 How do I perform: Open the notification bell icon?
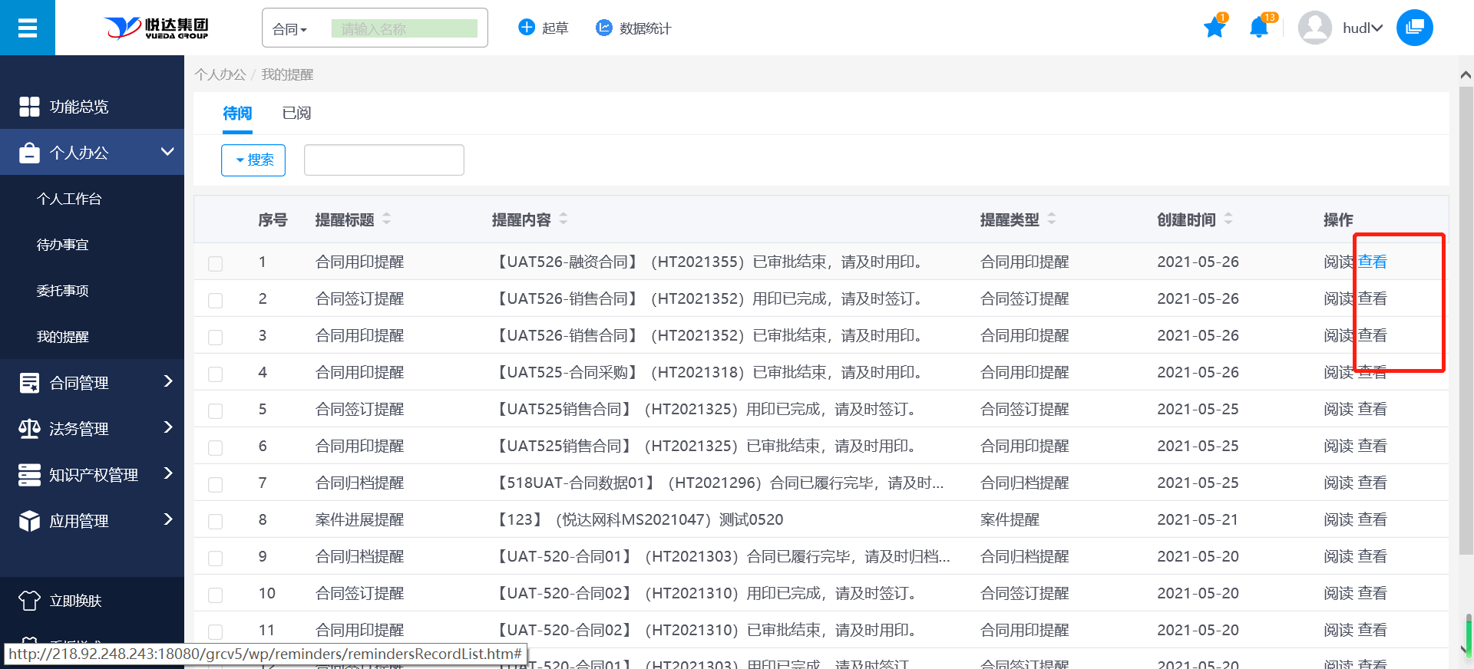tap(1258, 28)
